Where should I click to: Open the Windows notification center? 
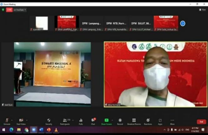coord(203,130)
